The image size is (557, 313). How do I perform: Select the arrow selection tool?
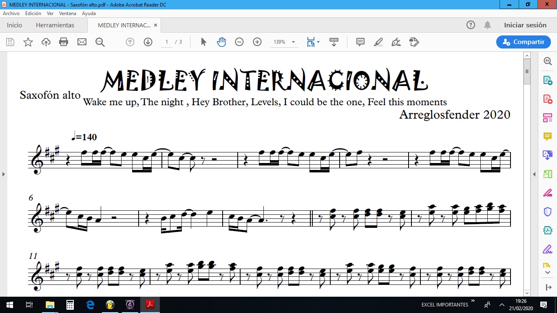[x=204, y=42]
